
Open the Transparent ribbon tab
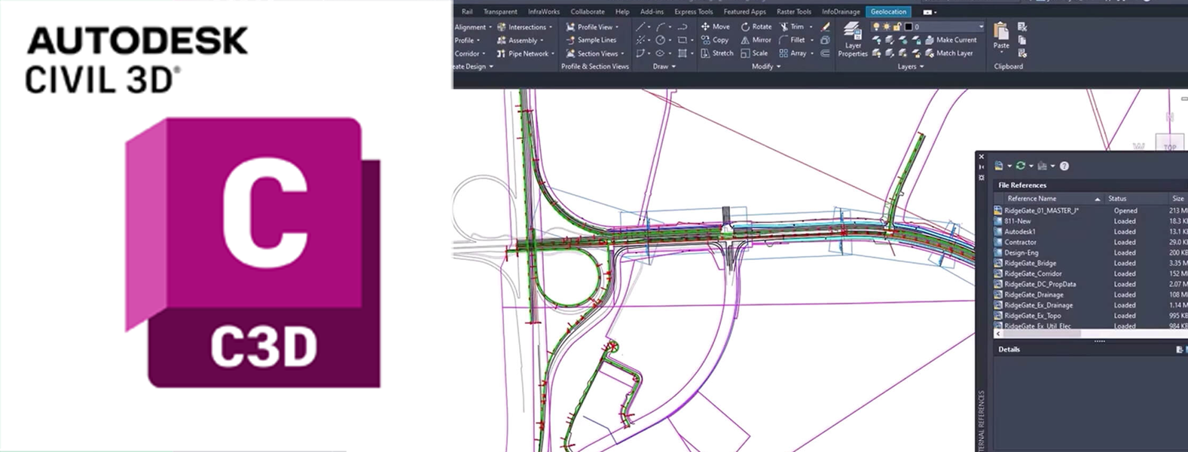[x=500, y=11]
